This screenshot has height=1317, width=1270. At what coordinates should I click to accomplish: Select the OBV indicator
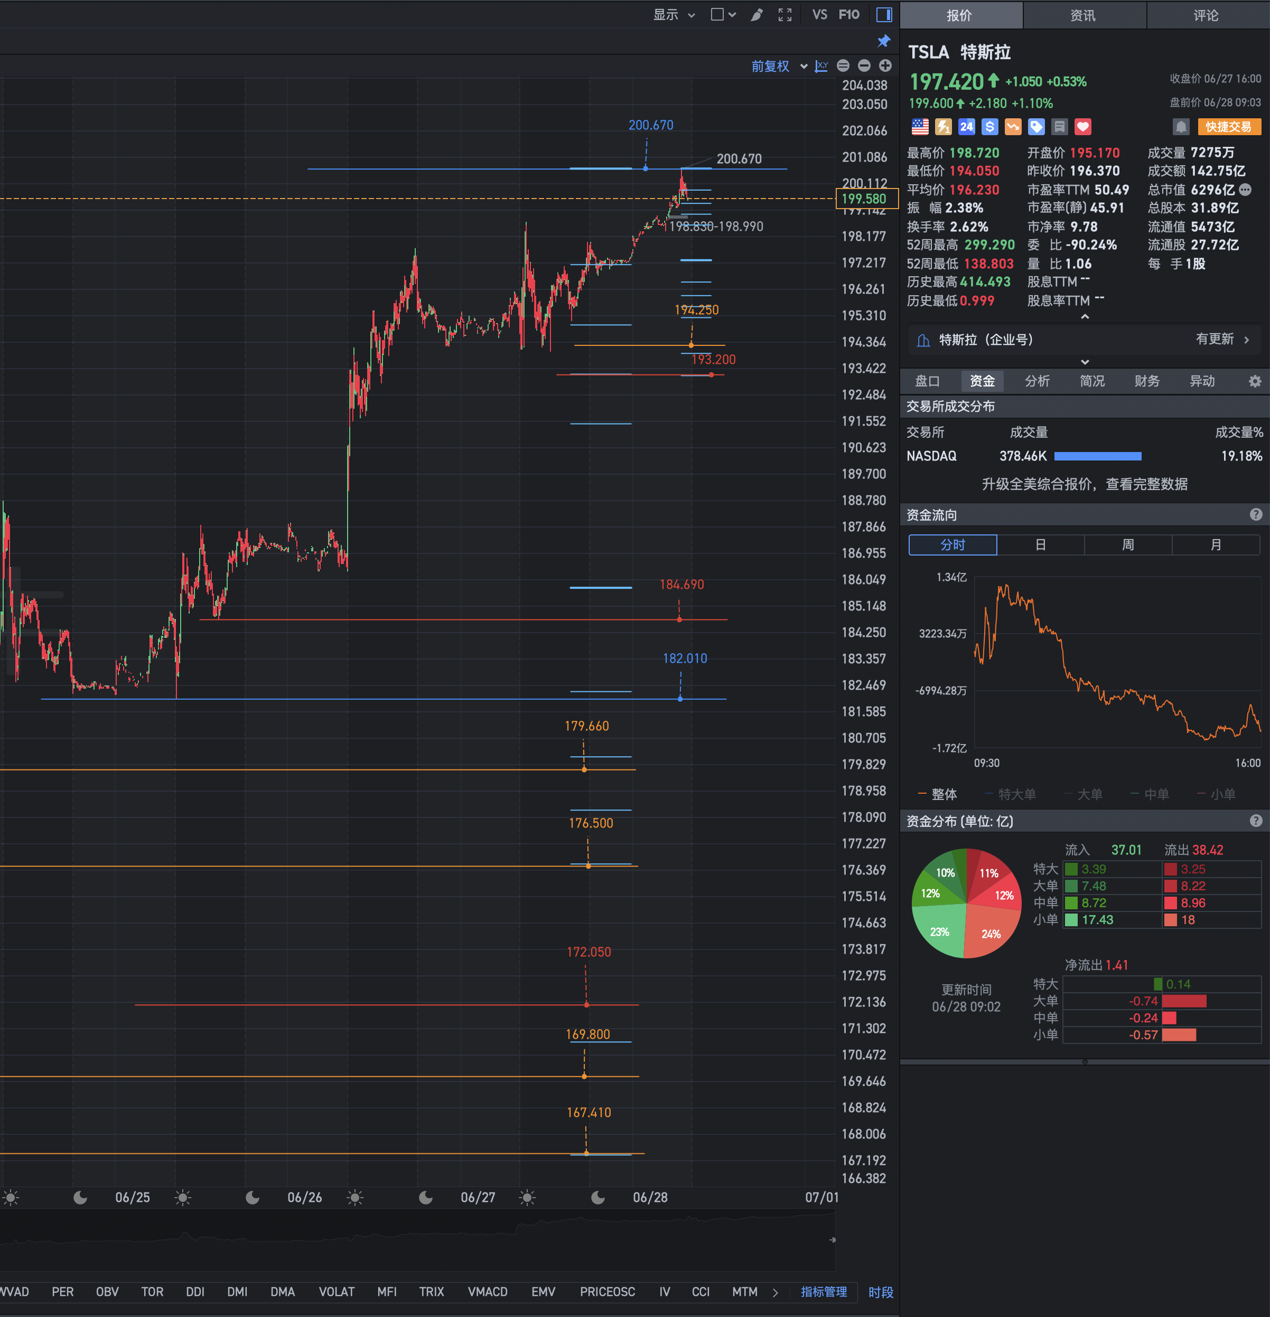point(107,1292)
